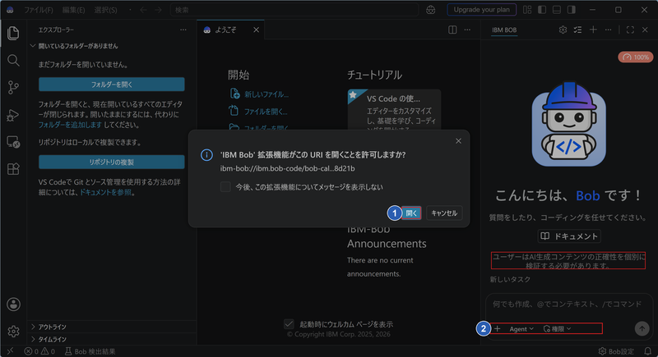Customize layout icon in title bar
Viewport: 658px width, 357px height.
[x=527, y=10]
